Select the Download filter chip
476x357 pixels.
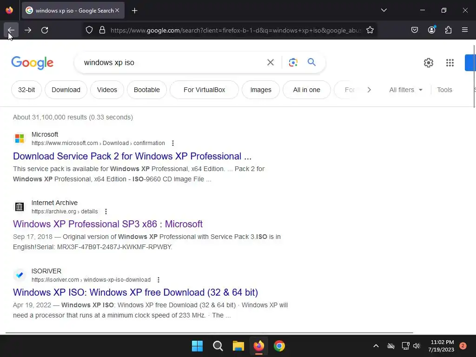pos(66,90)
